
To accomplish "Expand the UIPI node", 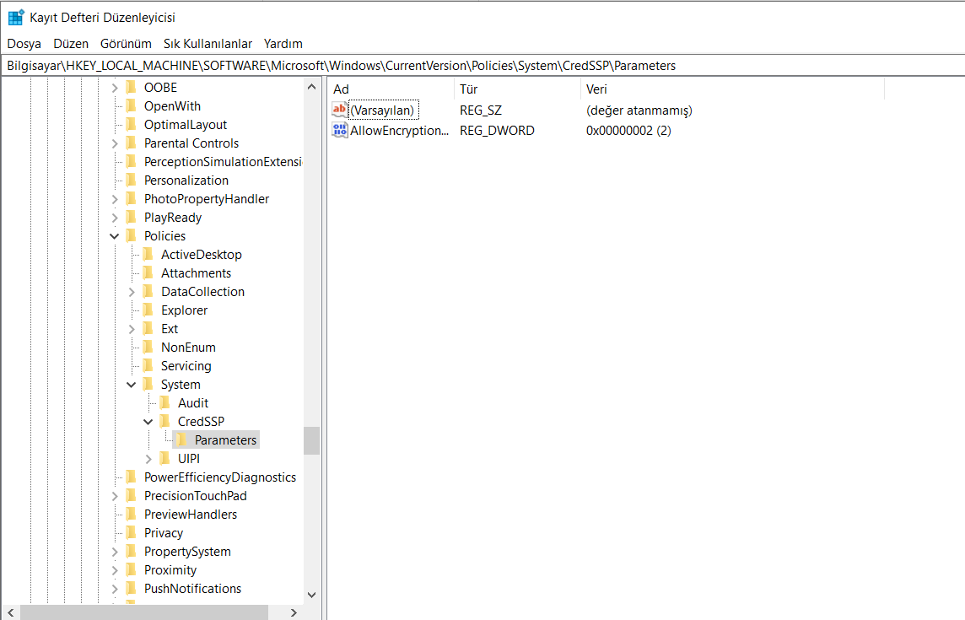I will (x=148, y=459).
